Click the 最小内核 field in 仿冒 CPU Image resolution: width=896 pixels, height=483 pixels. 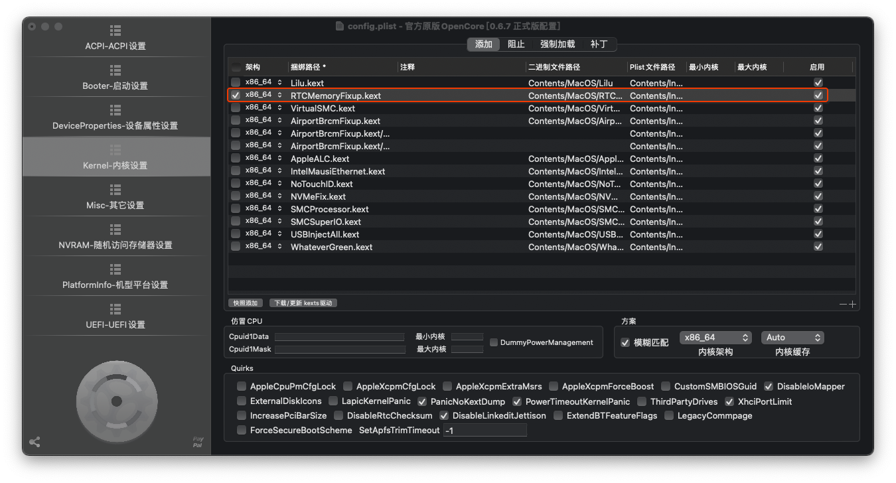click(x=467, y=337)
